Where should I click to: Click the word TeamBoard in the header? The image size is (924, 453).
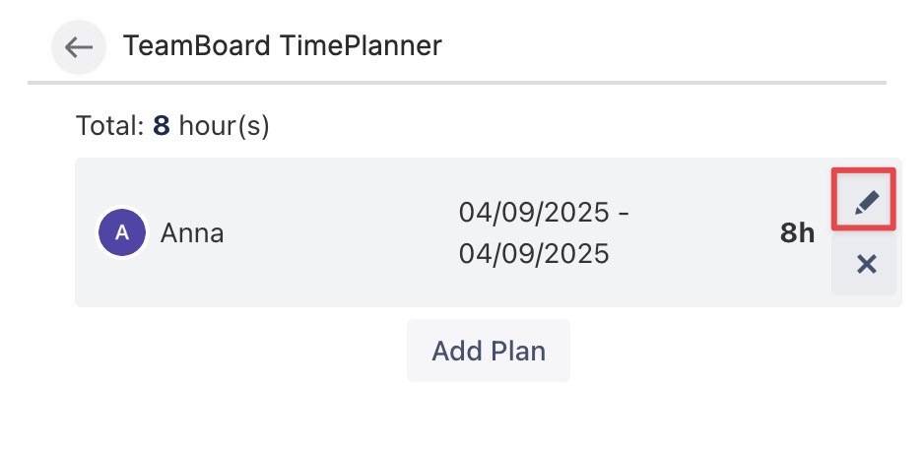tap(197, 45)
